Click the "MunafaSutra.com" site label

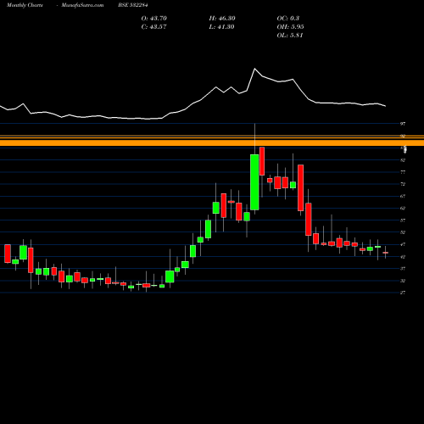[x=82, y=5]
